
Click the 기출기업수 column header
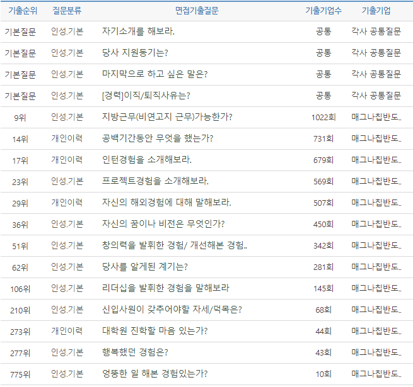pyautogui.click(x=323, y=11)
